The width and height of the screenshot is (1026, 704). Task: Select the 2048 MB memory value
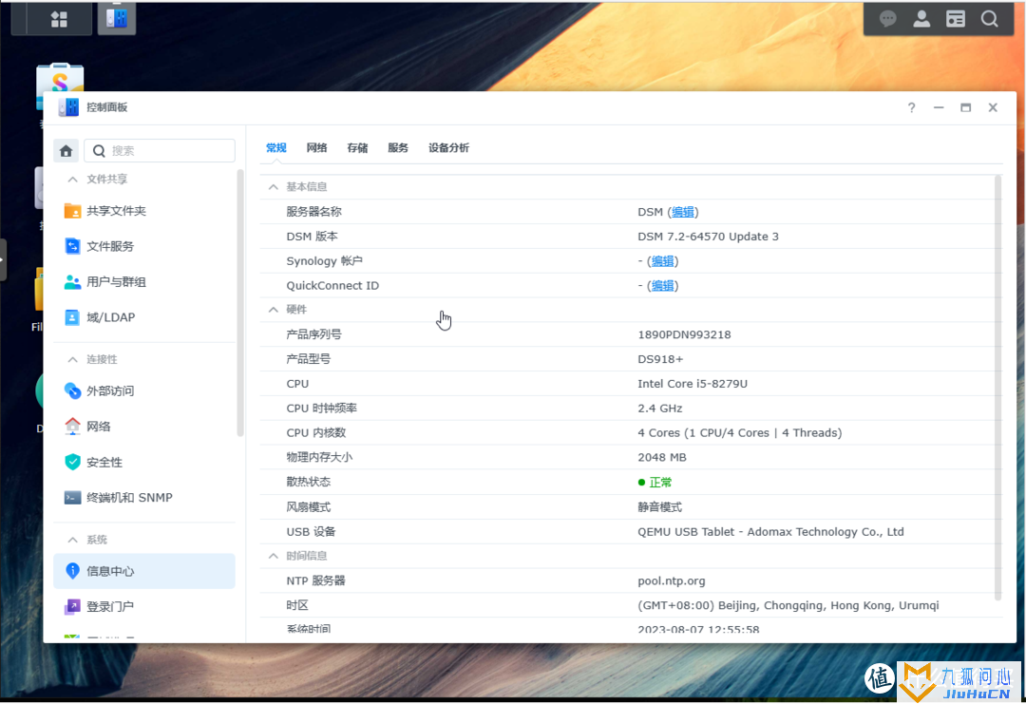click(x=662, y=457)
